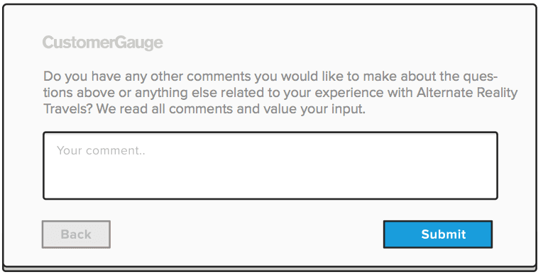
Task: Click the blue Submit button
Action: click(438, 234)
